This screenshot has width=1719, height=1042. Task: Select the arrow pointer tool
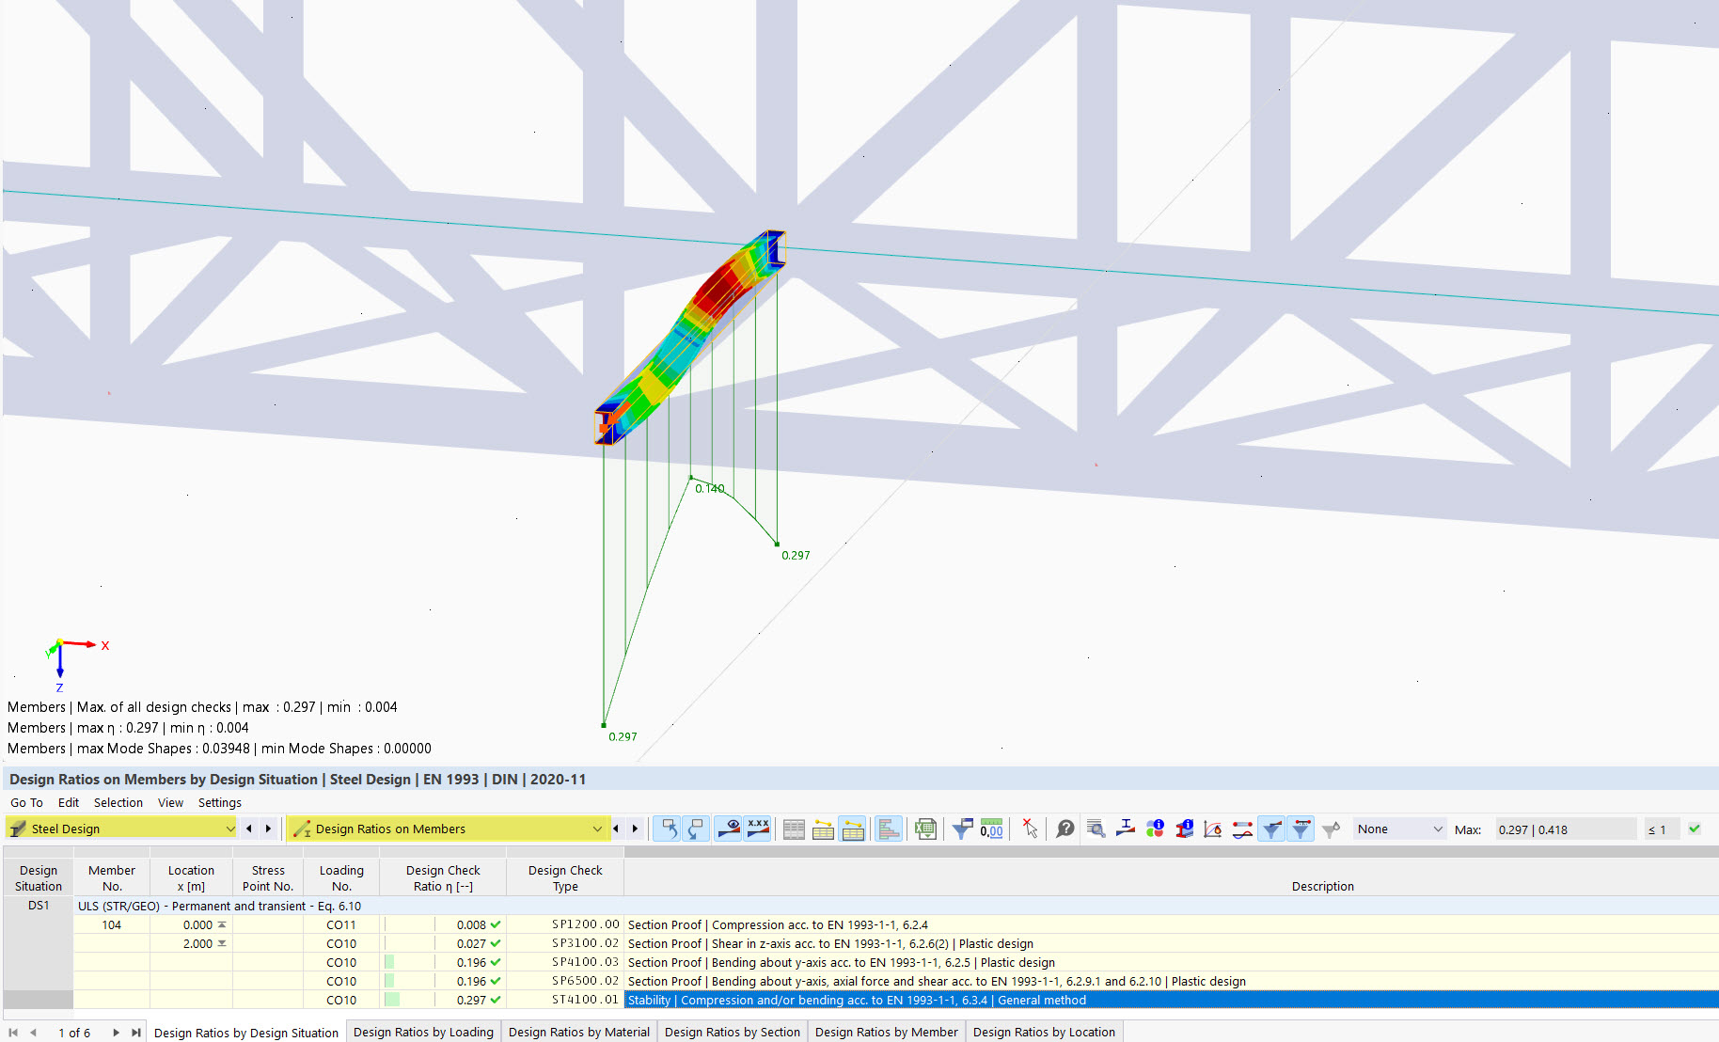pos(1031,829)
